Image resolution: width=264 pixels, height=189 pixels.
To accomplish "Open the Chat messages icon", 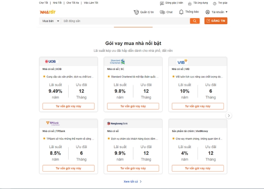I will pyautogui.click(x=162, y=12).
